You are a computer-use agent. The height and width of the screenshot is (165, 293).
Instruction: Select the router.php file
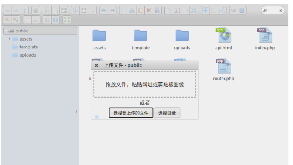coord(223,70)
